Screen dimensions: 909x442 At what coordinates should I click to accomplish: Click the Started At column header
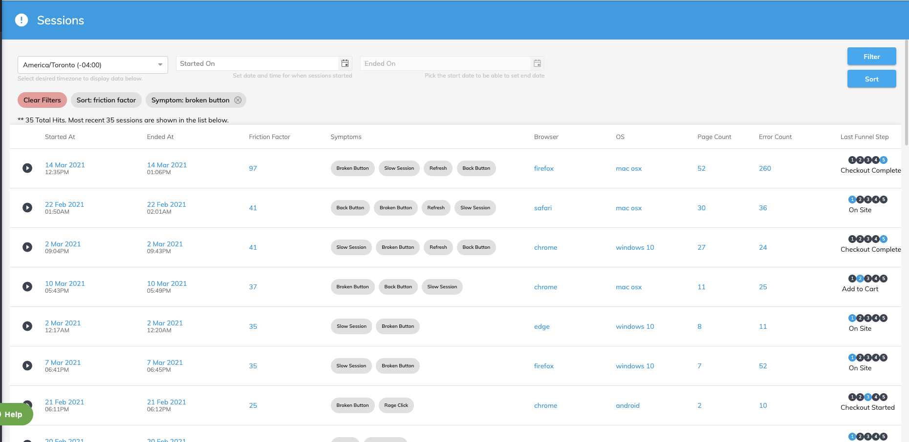(60, 137)
